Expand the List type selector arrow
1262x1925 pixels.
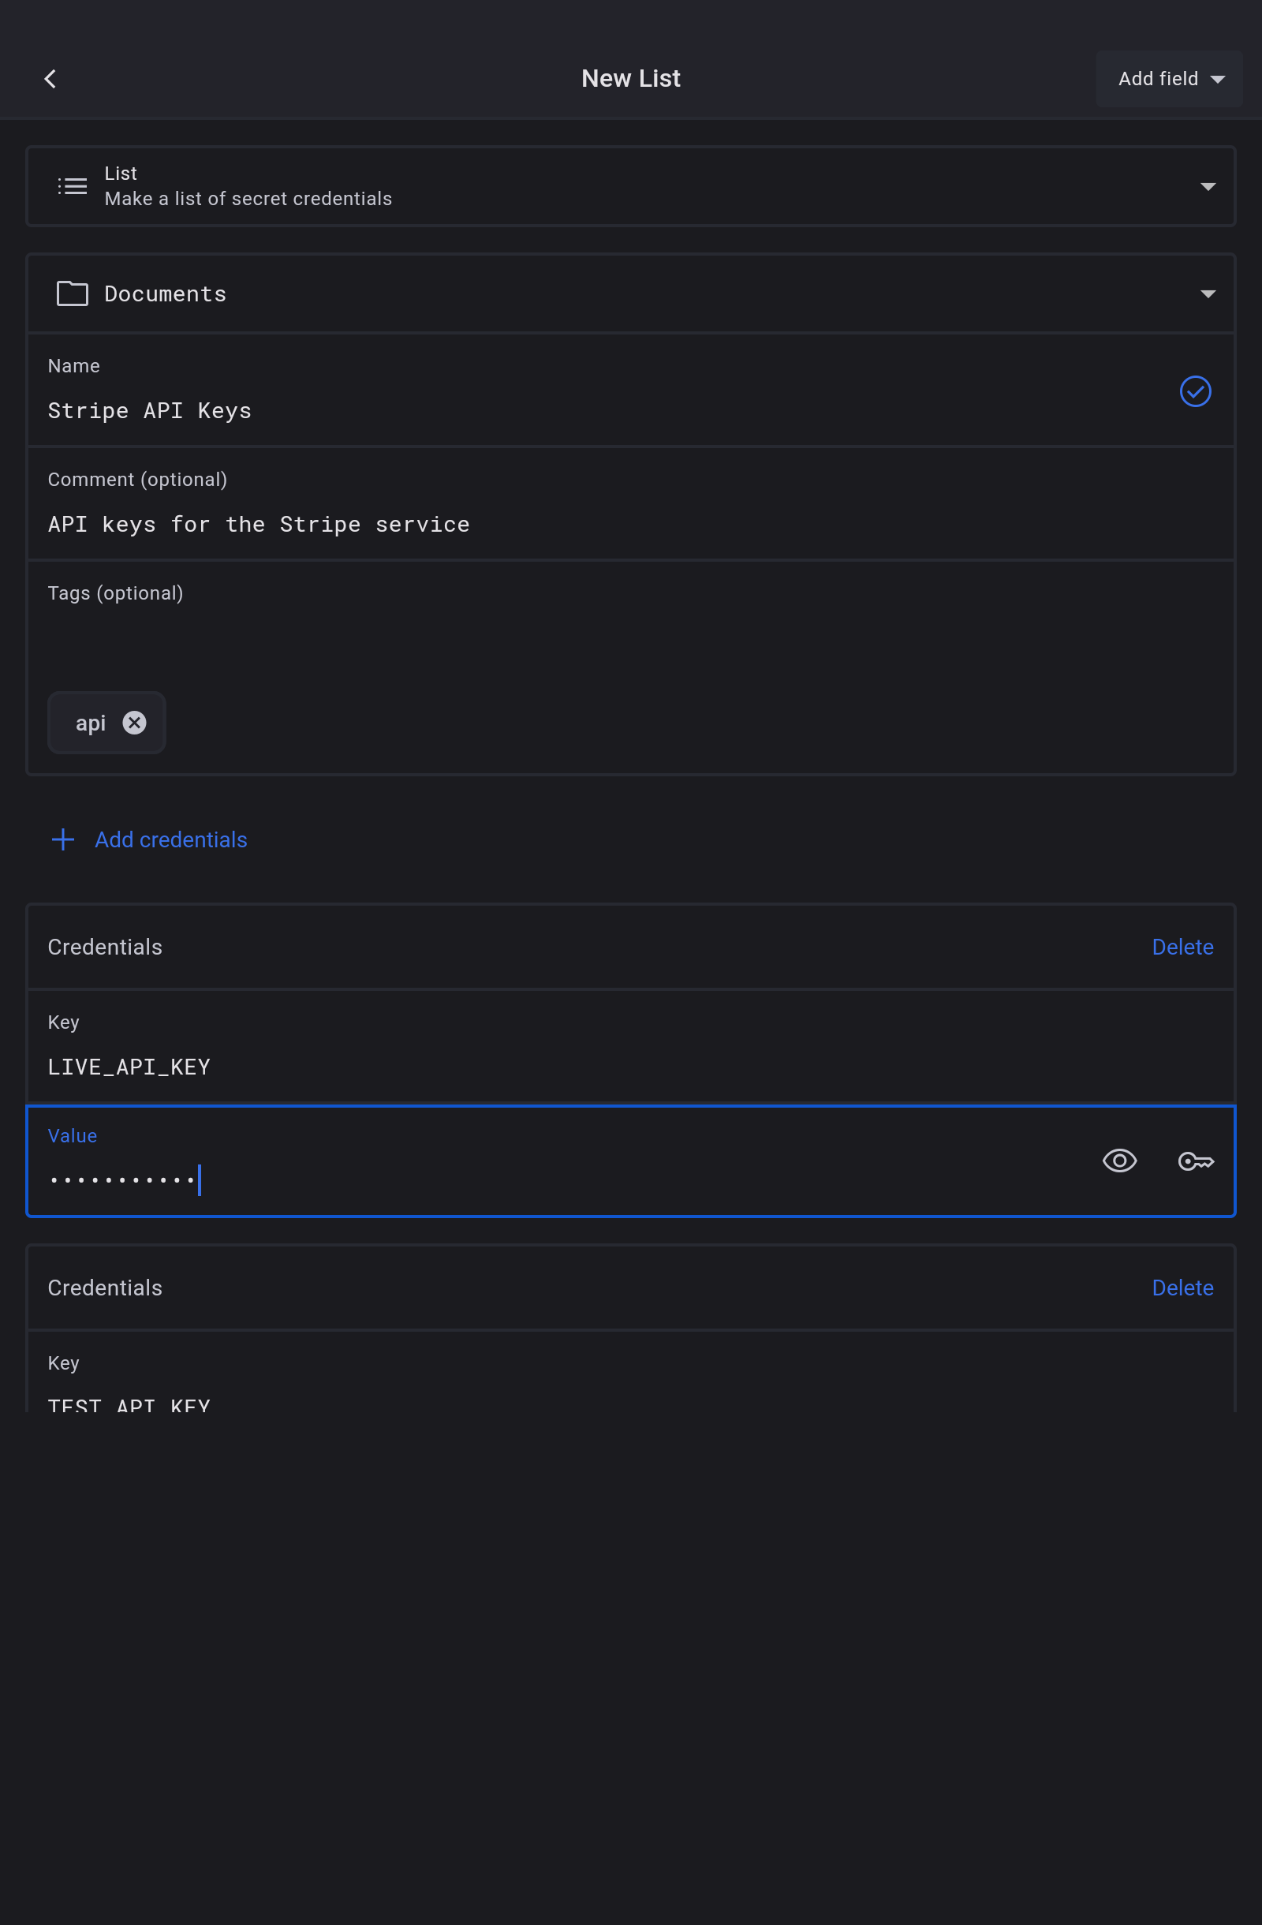tap(1207, 187)
